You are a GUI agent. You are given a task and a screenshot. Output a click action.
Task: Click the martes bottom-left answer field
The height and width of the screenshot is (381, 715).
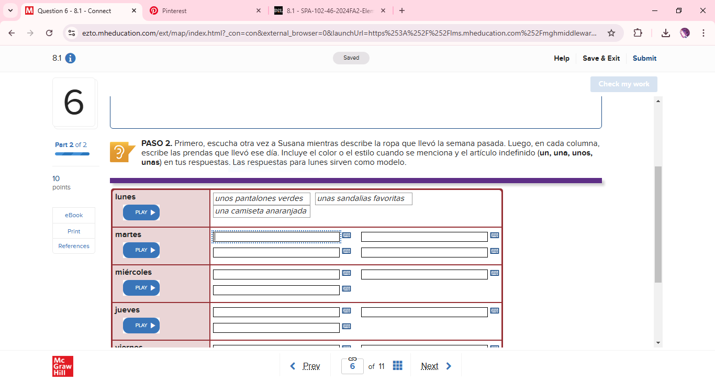coord(276,253)
